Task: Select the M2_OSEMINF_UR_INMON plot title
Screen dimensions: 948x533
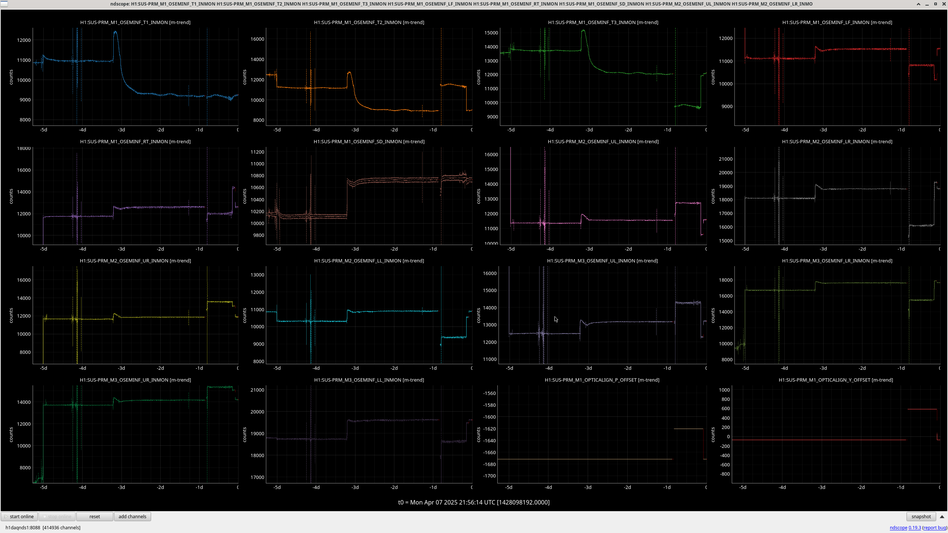Action: point(135,261)
